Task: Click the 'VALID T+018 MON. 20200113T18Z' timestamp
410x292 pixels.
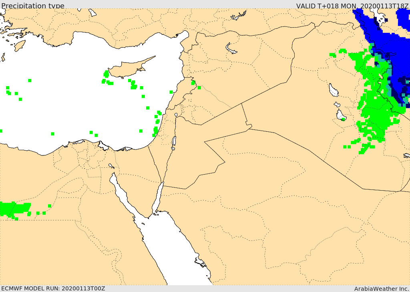Action: (x=352, y=6)
